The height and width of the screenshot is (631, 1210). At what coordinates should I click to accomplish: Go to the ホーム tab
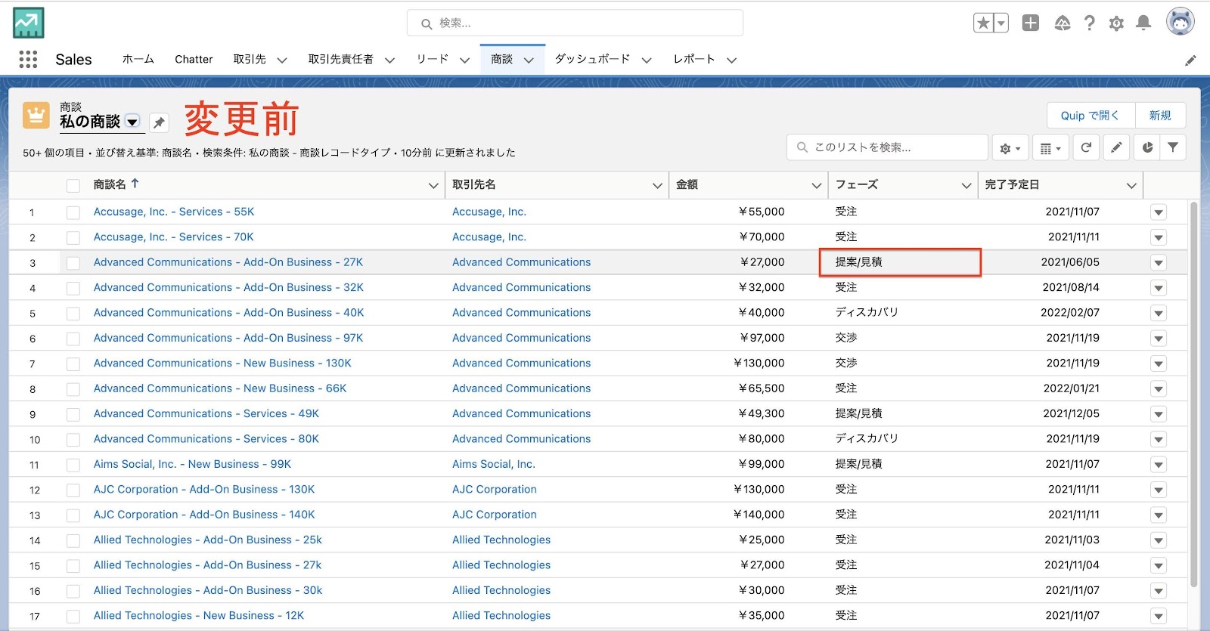pyautogui.click(x=138, y=59)
